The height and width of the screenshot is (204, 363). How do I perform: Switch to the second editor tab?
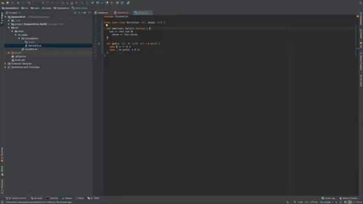pos(123,12)
